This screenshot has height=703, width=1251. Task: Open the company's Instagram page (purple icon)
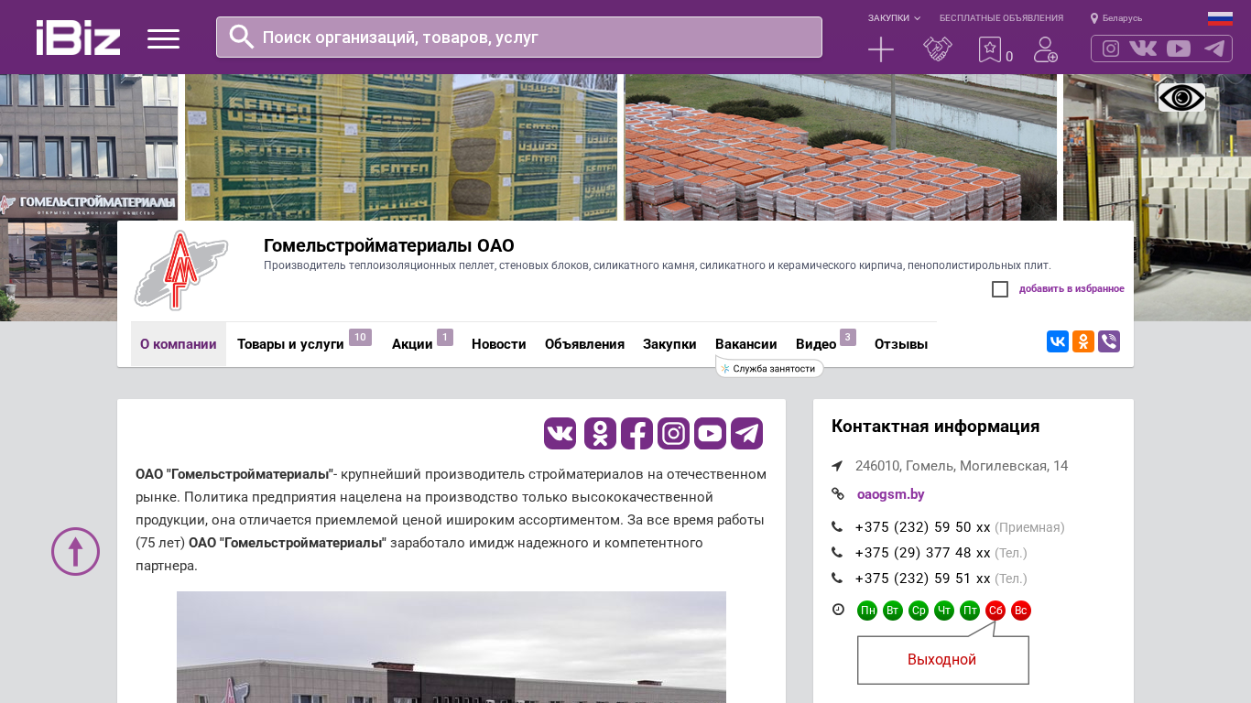673,433
